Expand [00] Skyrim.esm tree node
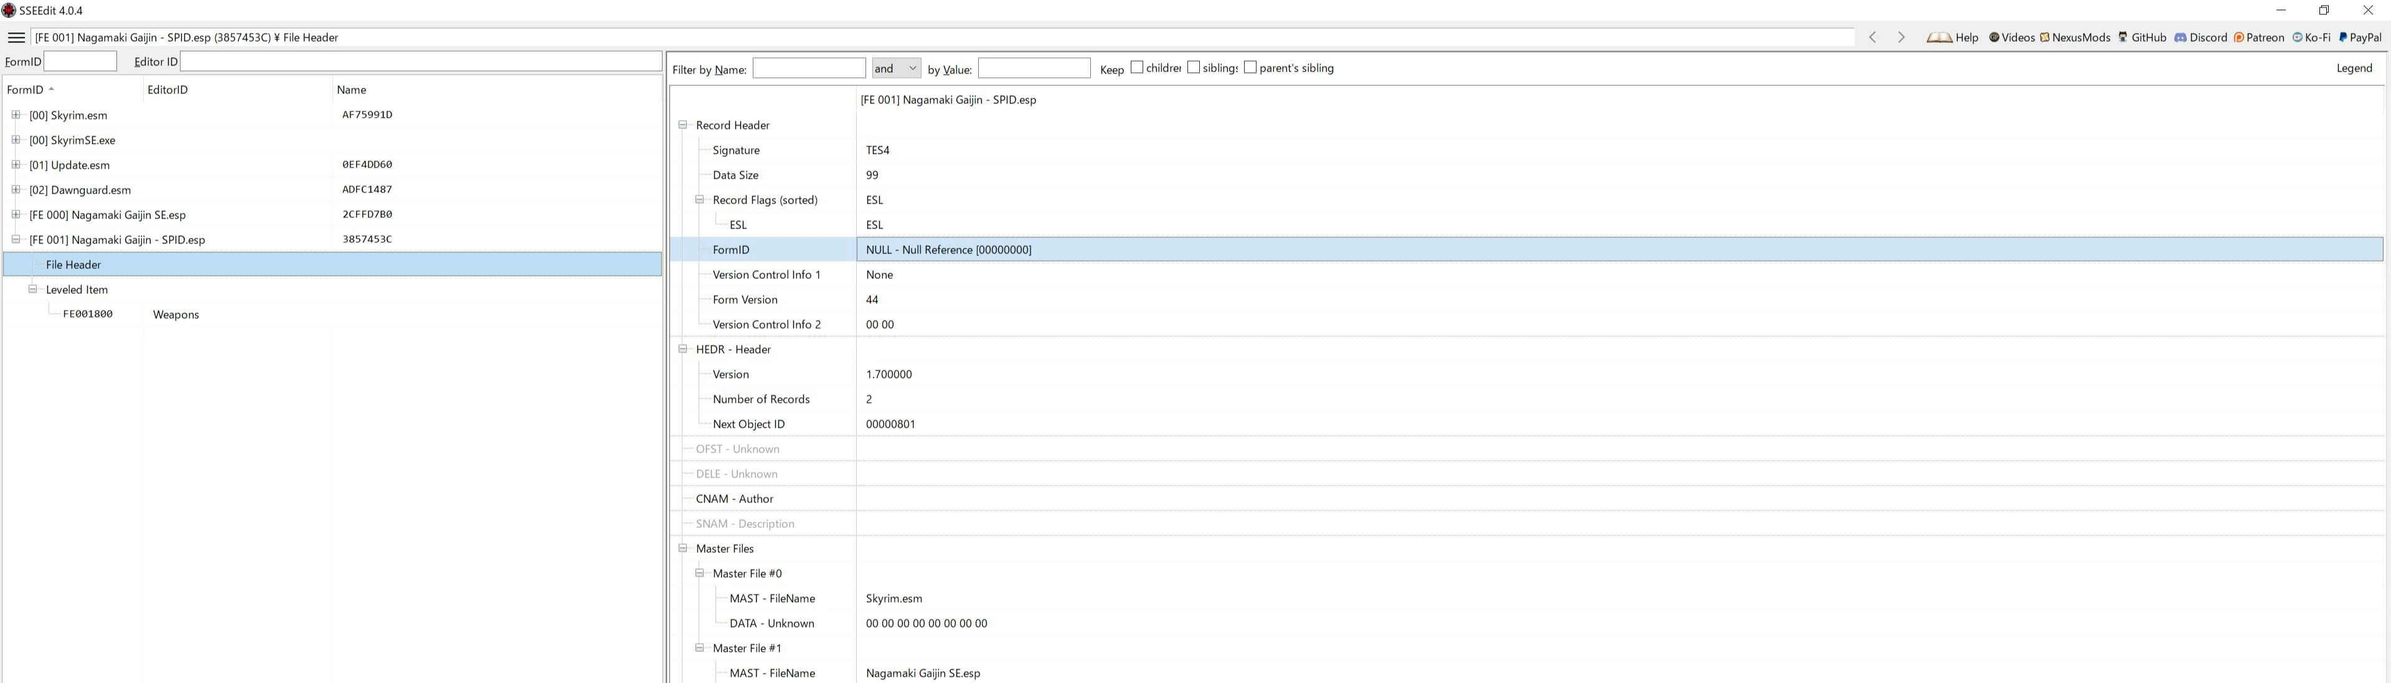The image size is (2391, 683). [16, 115]
